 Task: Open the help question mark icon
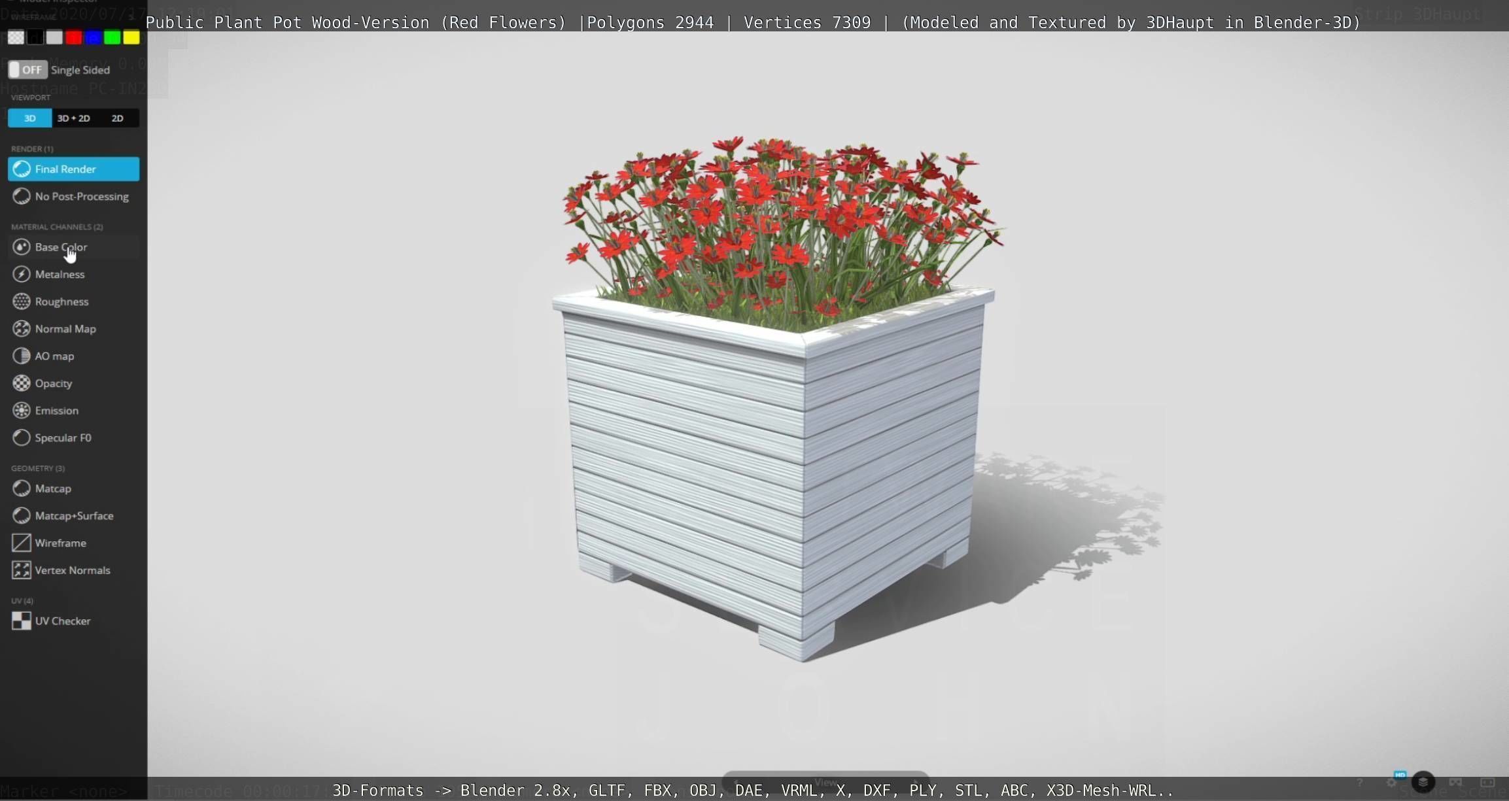click(x=1360, y=783)
